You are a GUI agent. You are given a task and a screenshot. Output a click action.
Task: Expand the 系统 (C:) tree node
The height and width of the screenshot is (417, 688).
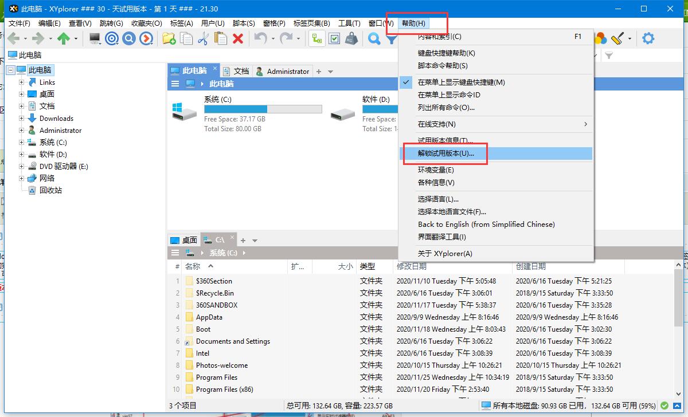[x=21, y=142]
